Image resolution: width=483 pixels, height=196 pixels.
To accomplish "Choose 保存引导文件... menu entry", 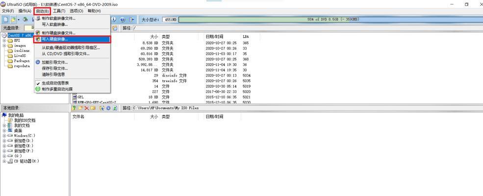I will click(73, 68).
